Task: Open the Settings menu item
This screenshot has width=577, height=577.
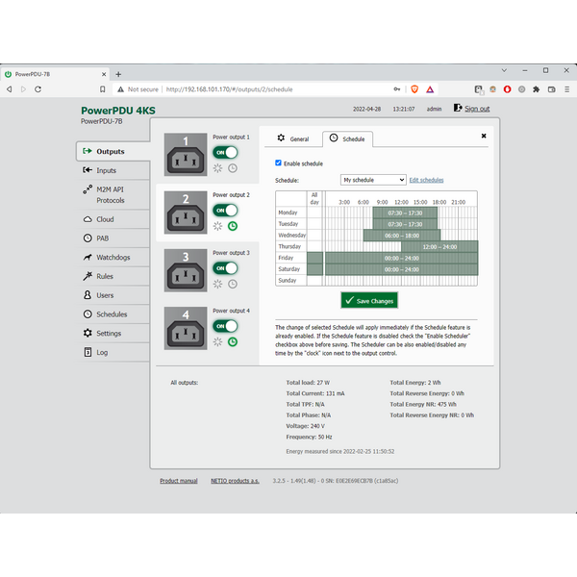Action: tap(108, 333)
